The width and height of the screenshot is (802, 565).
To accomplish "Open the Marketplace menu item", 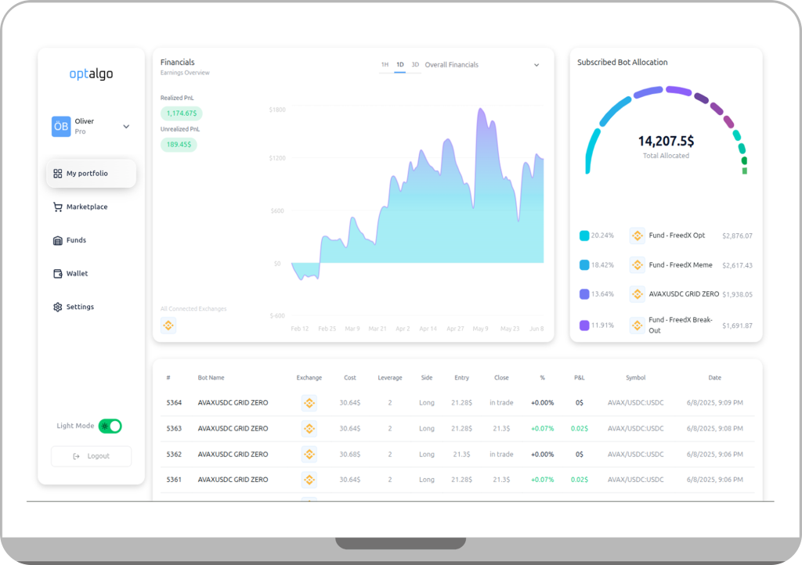I will point(86,207).
